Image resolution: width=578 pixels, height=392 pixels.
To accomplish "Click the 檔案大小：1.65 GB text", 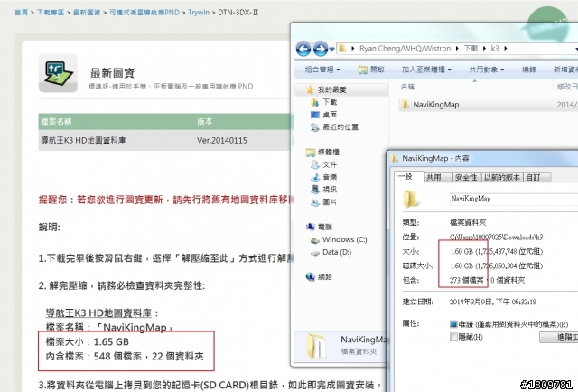I will tap(88, 341).
